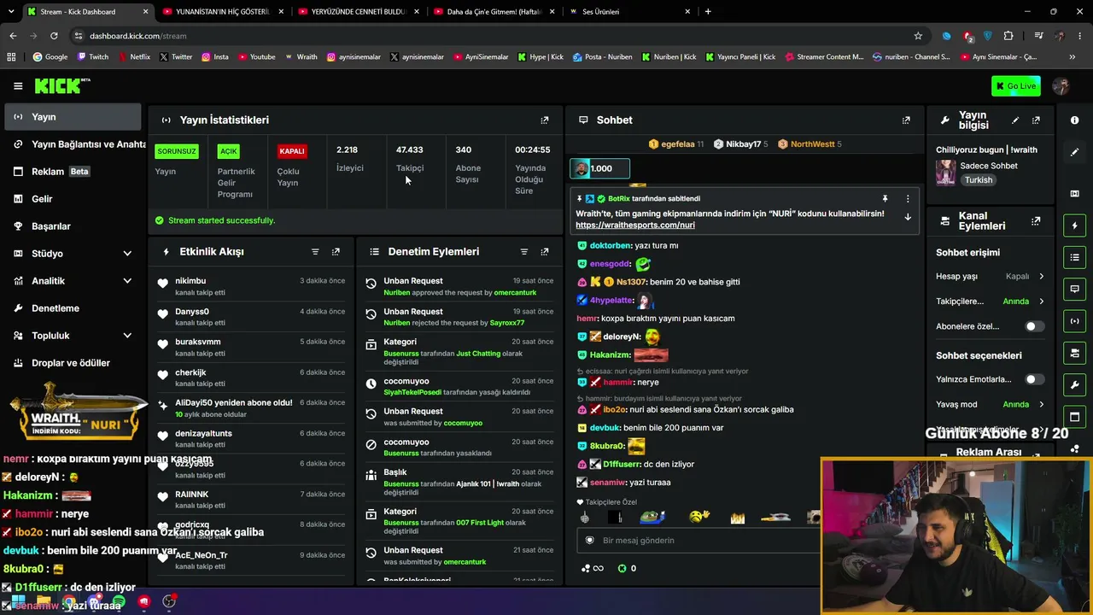Click the egefelaa top gifter name
Screen dimensions: 1093x615
coord(677,144)
